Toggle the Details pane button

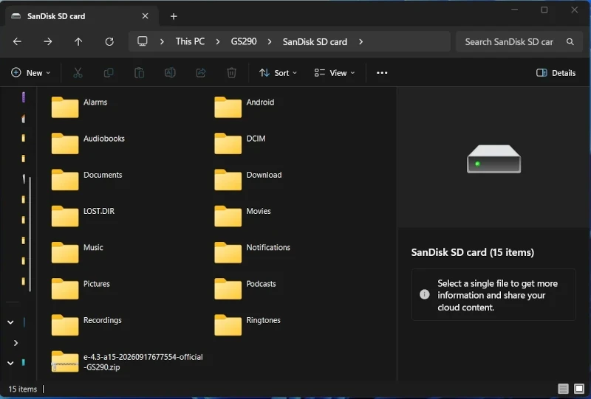click(x=556, y=73)
